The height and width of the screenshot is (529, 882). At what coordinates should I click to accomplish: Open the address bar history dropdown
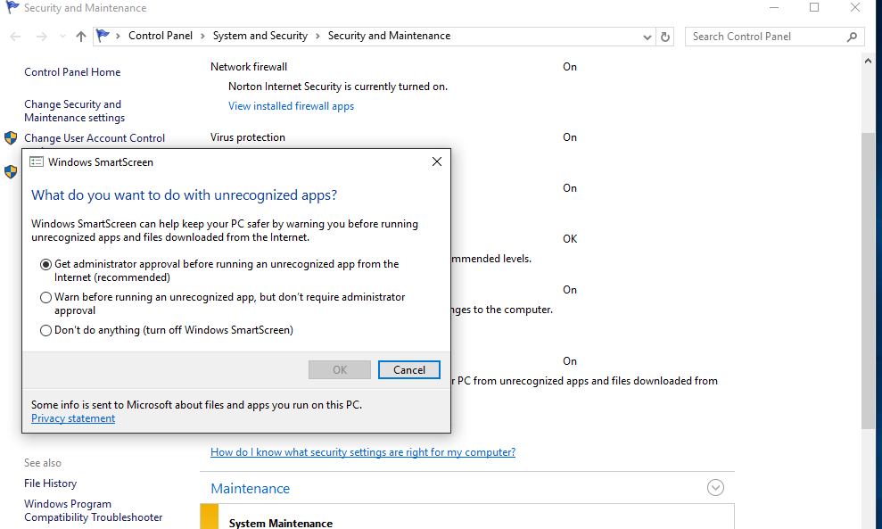tap(647, 37)
